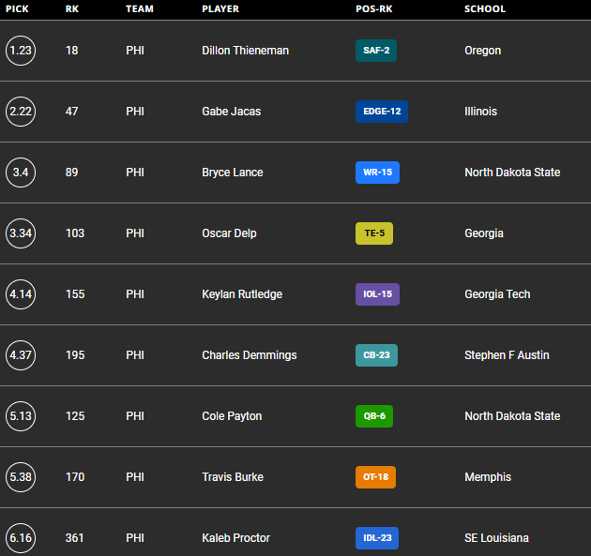The height and width of the screenshot is (556, 591).
Task: Select the 3.34 pick circle
Action: coord(21,233)
